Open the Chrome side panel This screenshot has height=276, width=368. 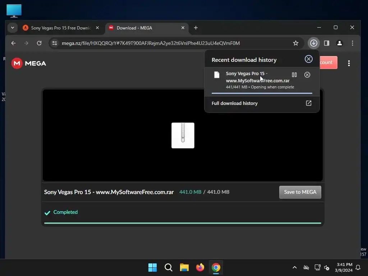(x=326, y=43)
